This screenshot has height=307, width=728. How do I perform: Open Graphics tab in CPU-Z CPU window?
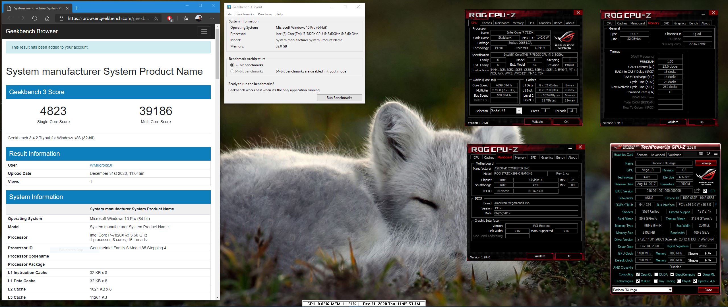(545, 23)
